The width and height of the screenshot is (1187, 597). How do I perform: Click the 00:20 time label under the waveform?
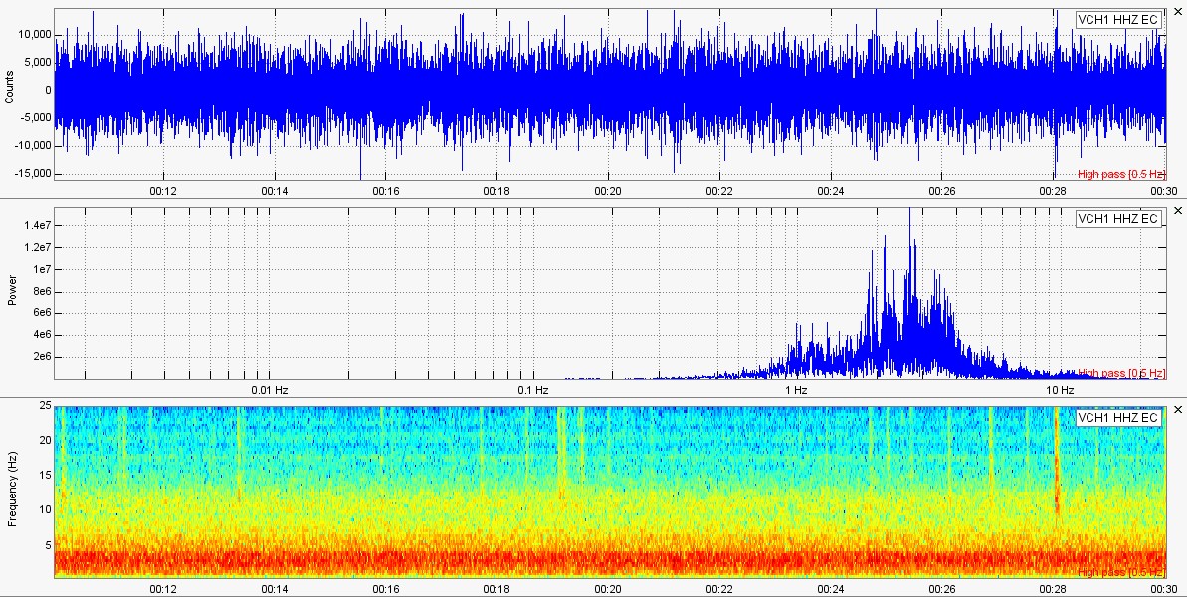[x=608, y=191]
